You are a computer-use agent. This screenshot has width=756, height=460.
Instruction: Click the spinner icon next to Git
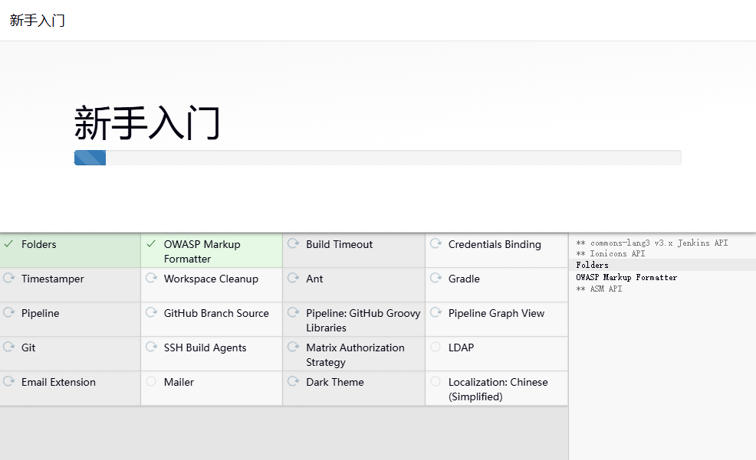[x=8, y=347]
